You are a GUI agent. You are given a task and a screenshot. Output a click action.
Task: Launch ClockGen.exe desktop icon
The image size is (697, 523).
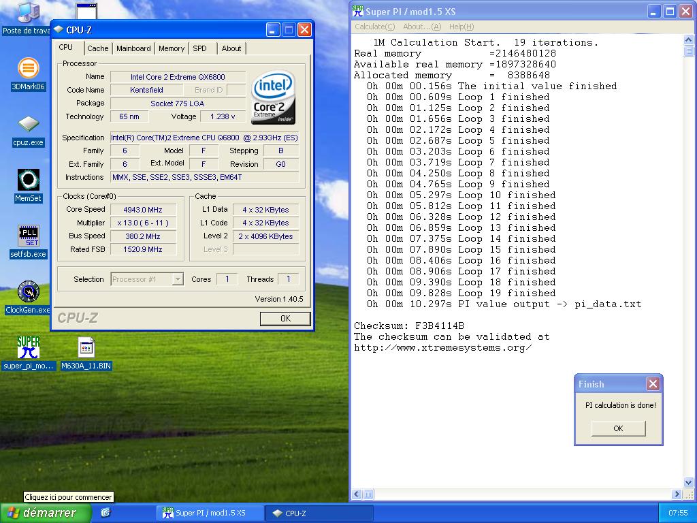click(28, 298)
